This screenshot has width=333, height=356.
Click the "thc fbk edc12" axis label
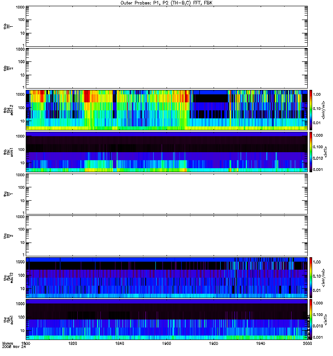pos(8,278)
